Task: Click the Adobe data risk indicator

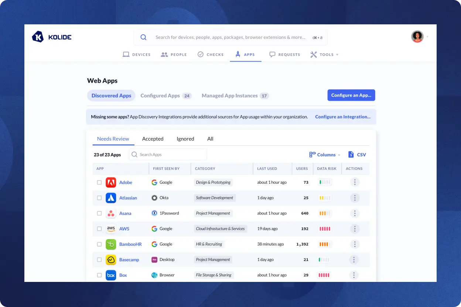Action: [325, 182]
